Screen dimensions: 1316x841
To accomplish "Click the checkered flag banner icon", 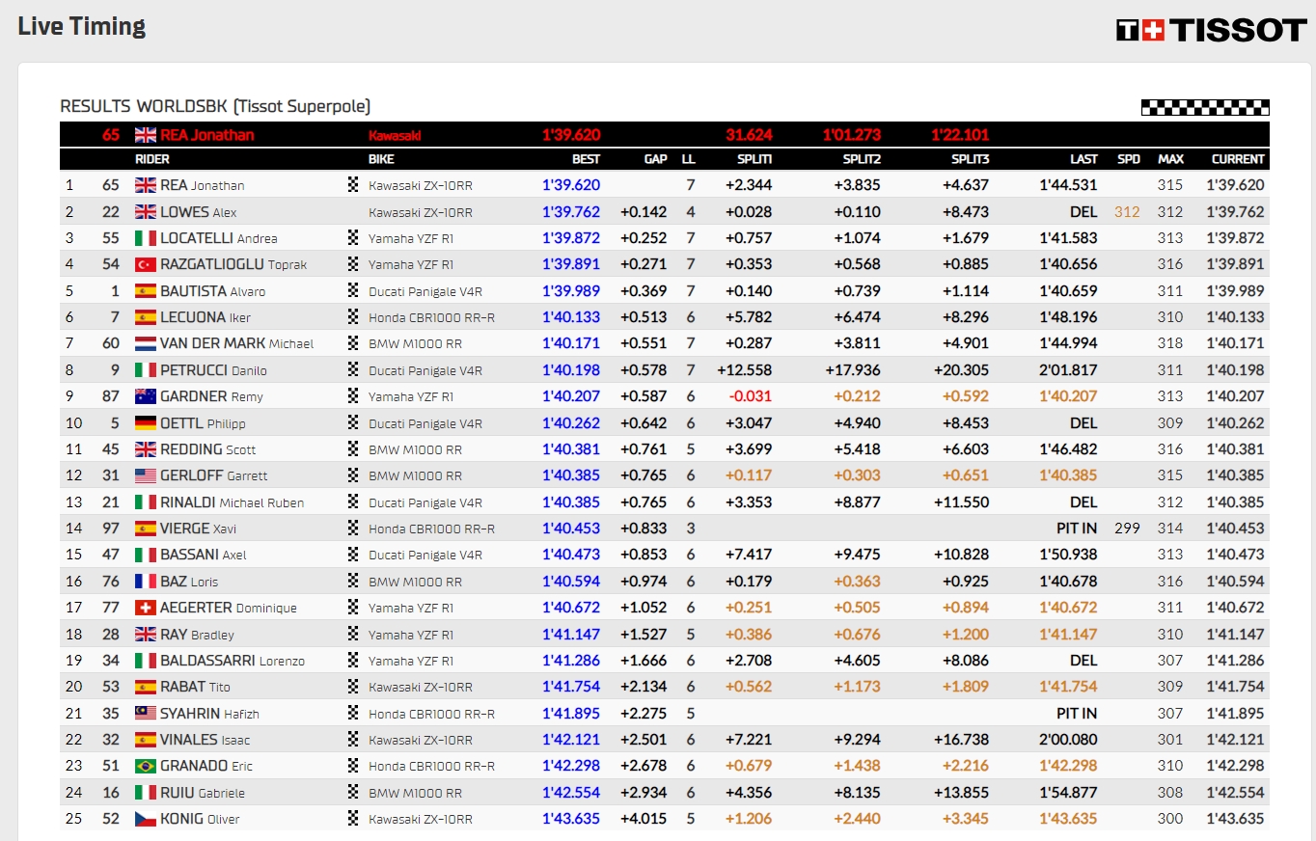I will pos(1205,107).
